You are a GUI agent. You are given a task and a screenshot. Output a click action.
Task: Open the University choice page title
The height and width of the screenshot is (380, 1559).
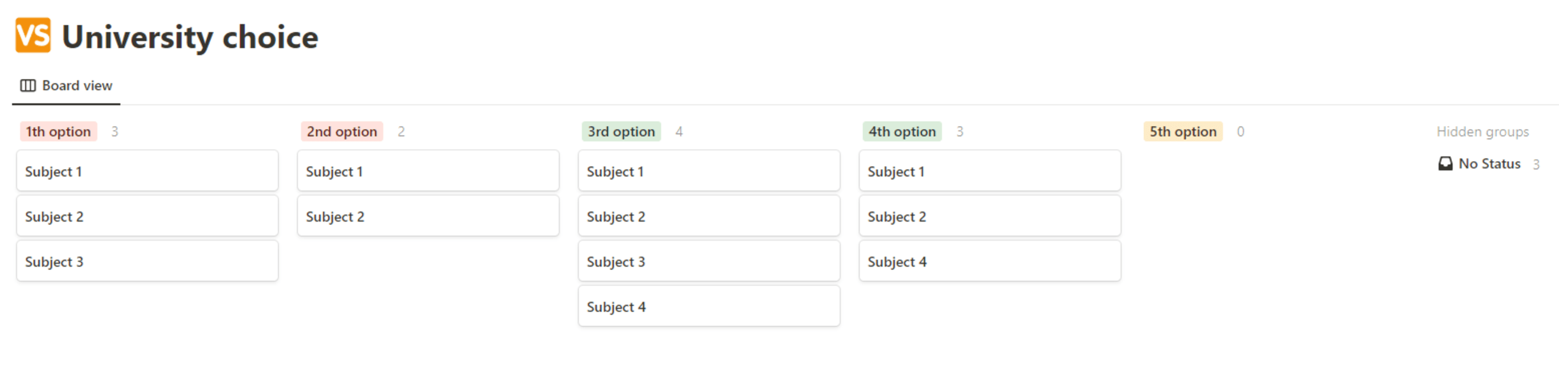pos(190,37)
